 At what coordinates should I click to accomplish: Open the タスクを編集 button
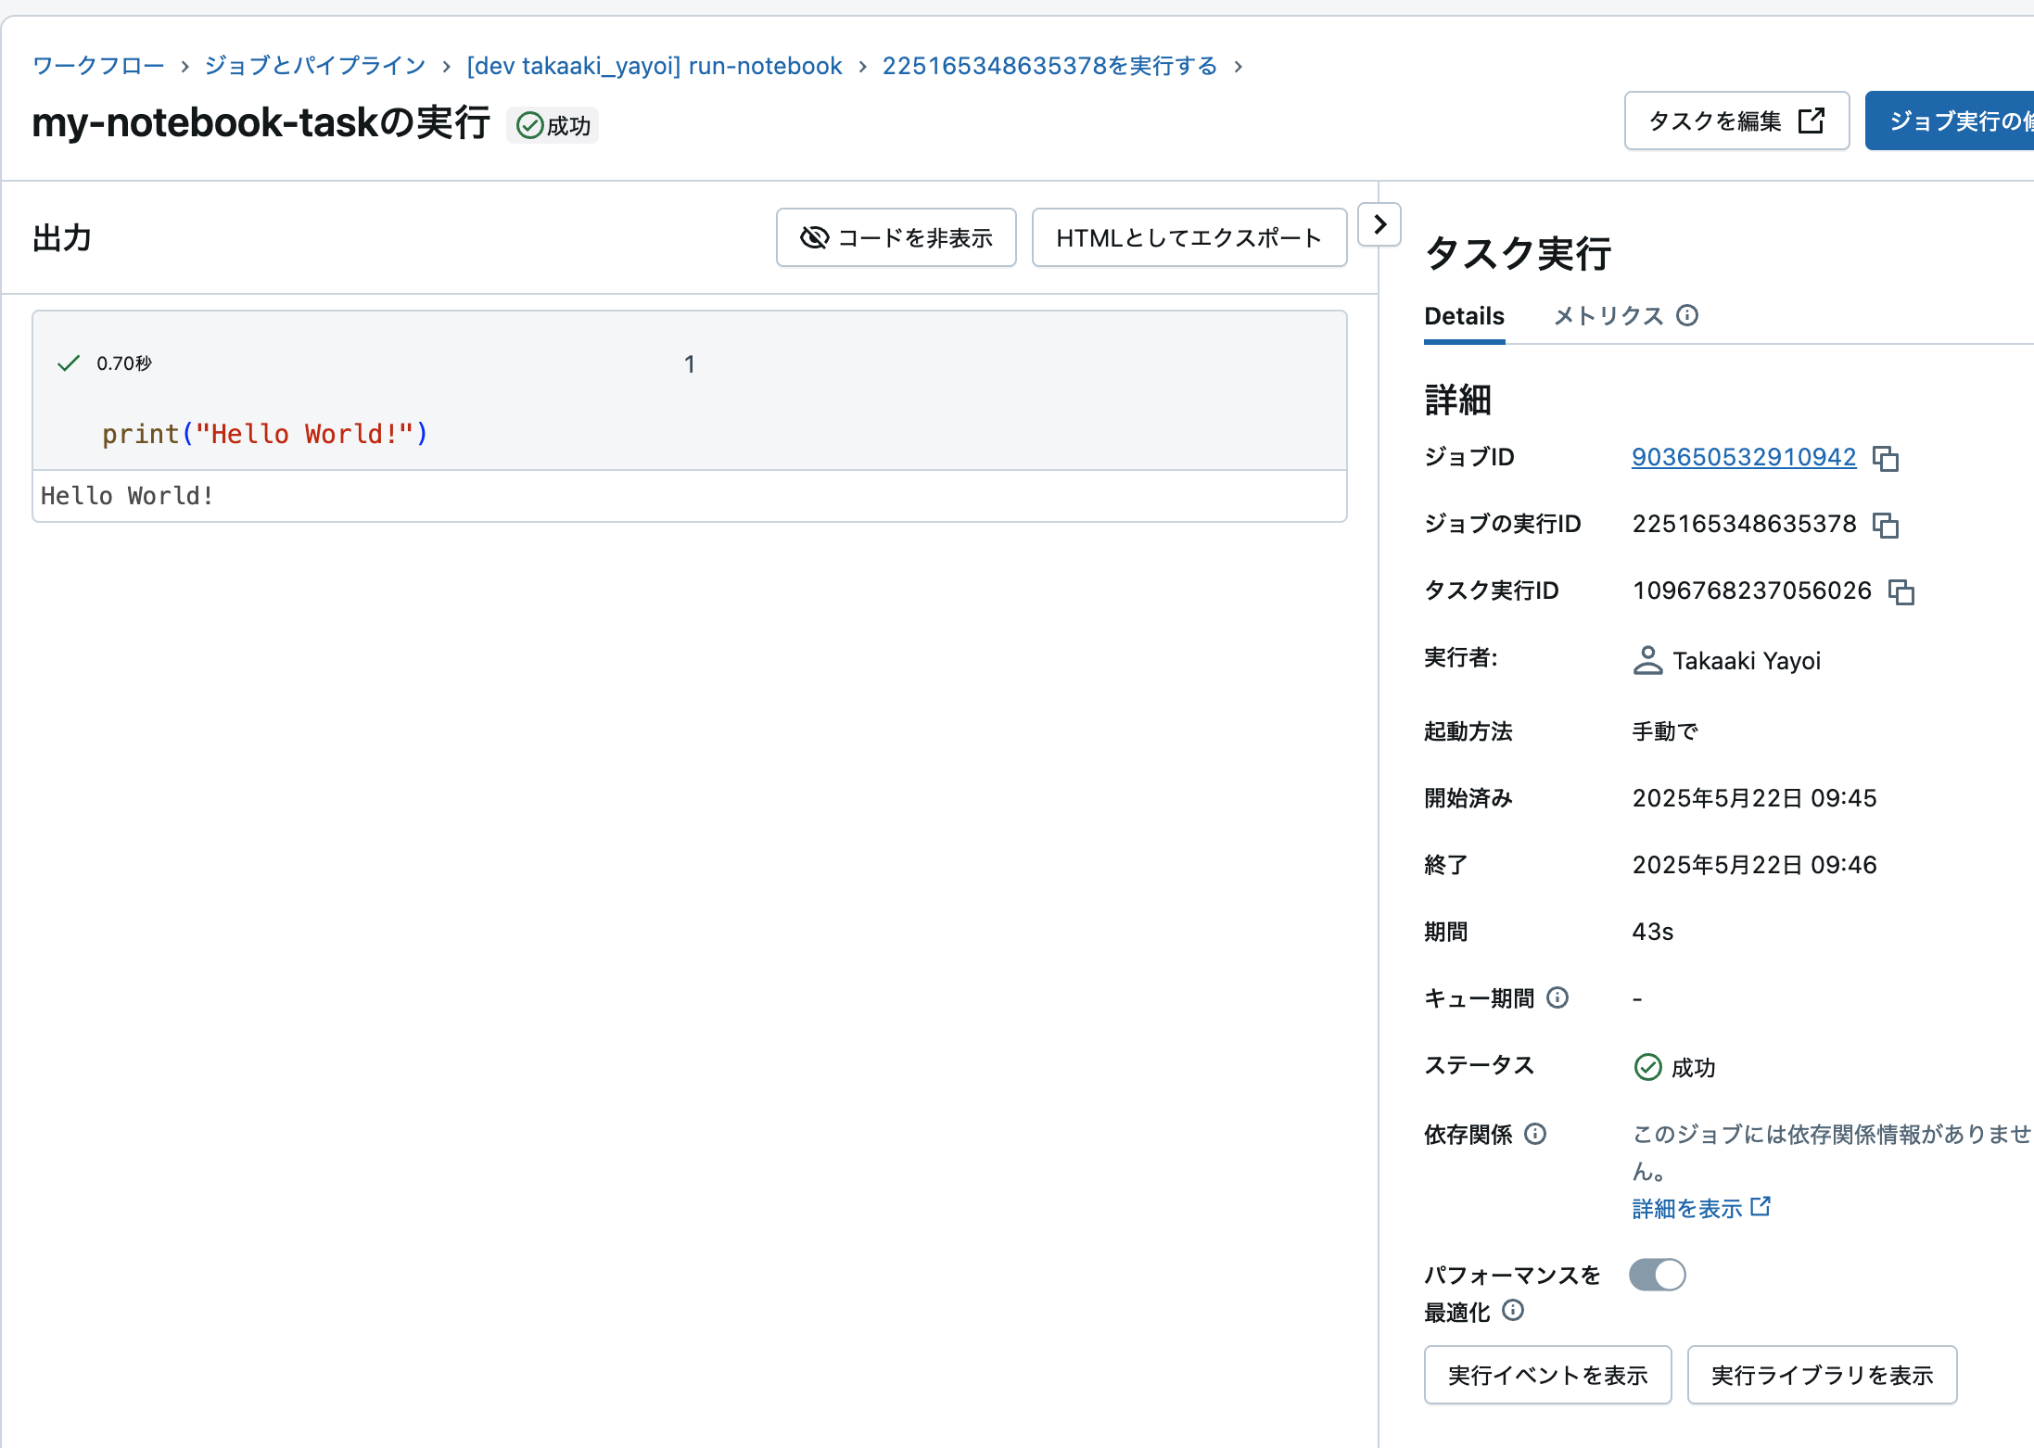click(x=1735, y=121)
